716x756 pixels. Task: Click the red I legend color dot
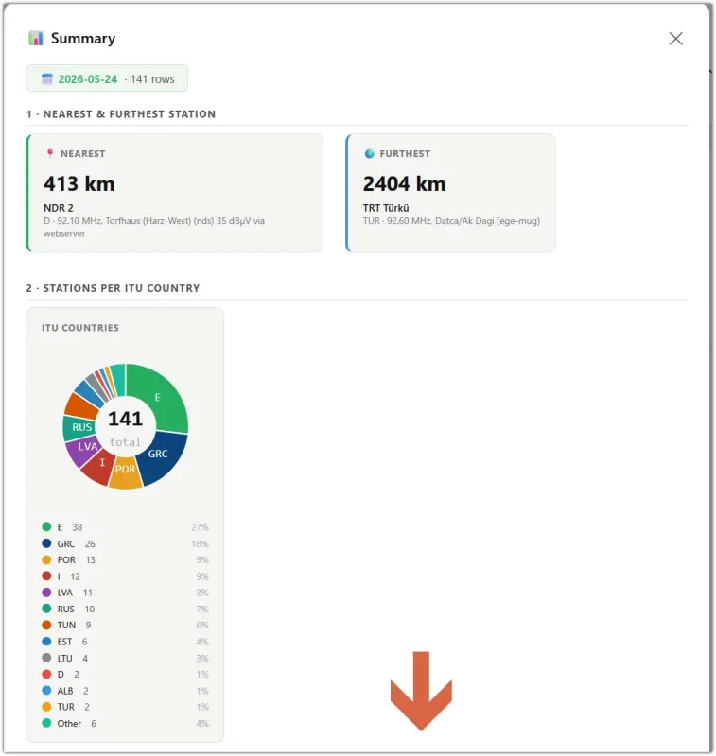coord(46,576)
